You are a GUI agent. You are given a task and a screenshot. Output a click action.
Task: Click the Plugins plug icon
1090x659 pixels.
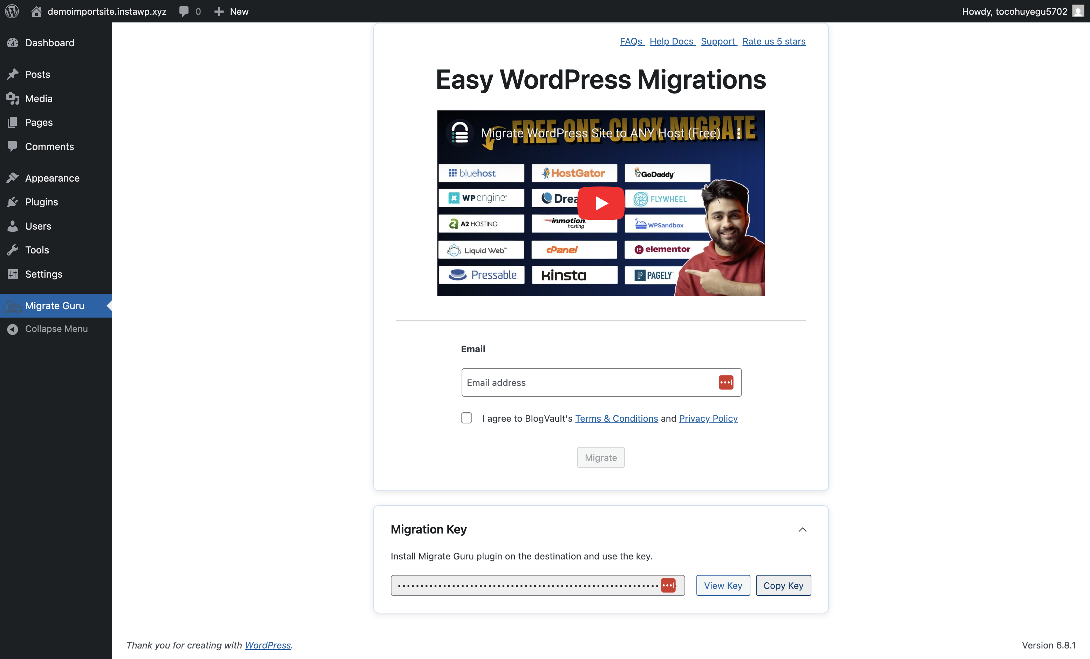tap(12, 202)
